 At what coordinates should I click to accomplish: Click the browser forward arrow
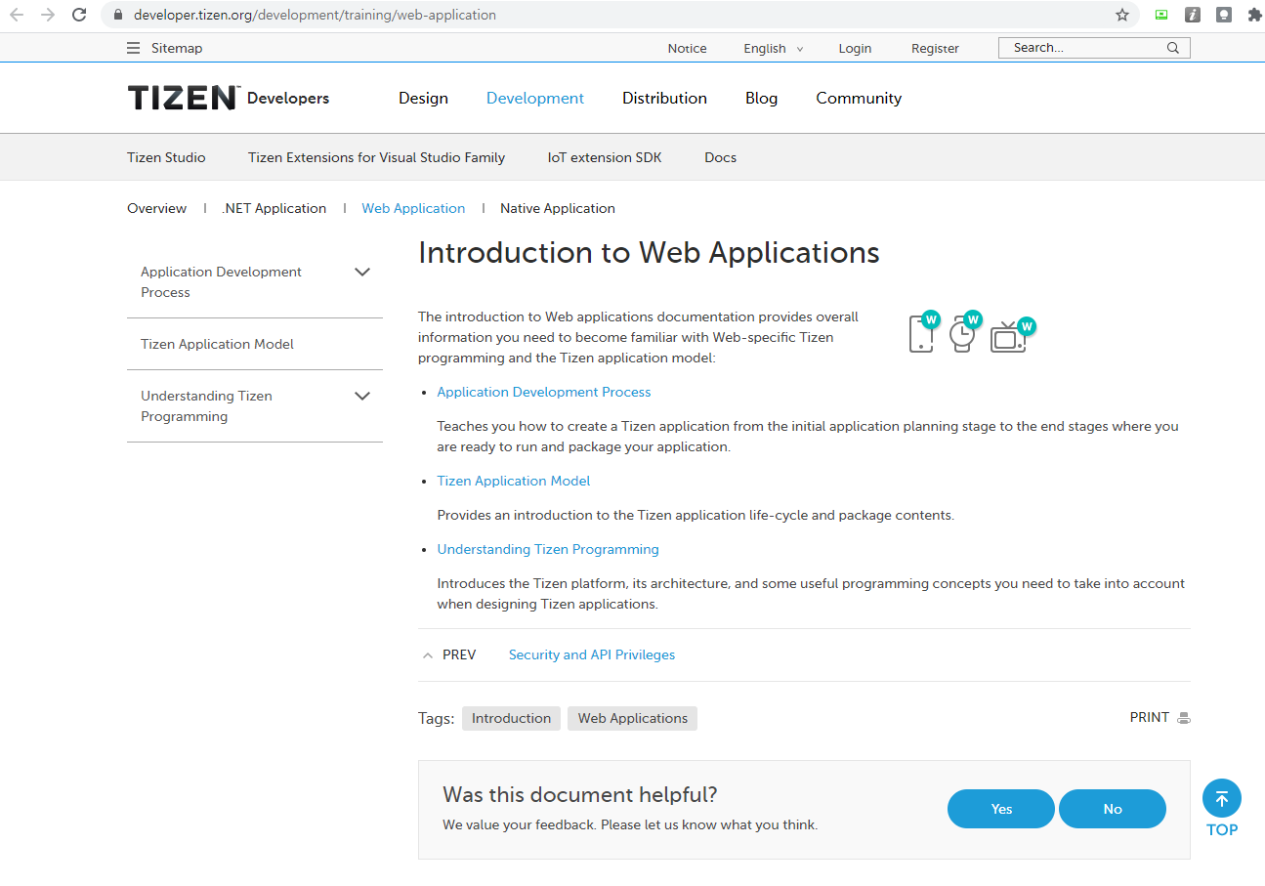pos(48,15)
